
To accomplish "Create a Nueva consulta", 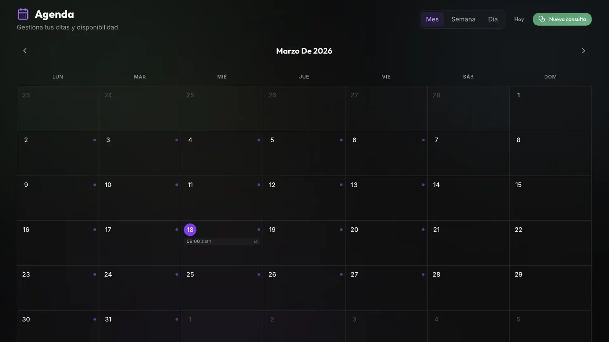I will [x=562, y=19].
